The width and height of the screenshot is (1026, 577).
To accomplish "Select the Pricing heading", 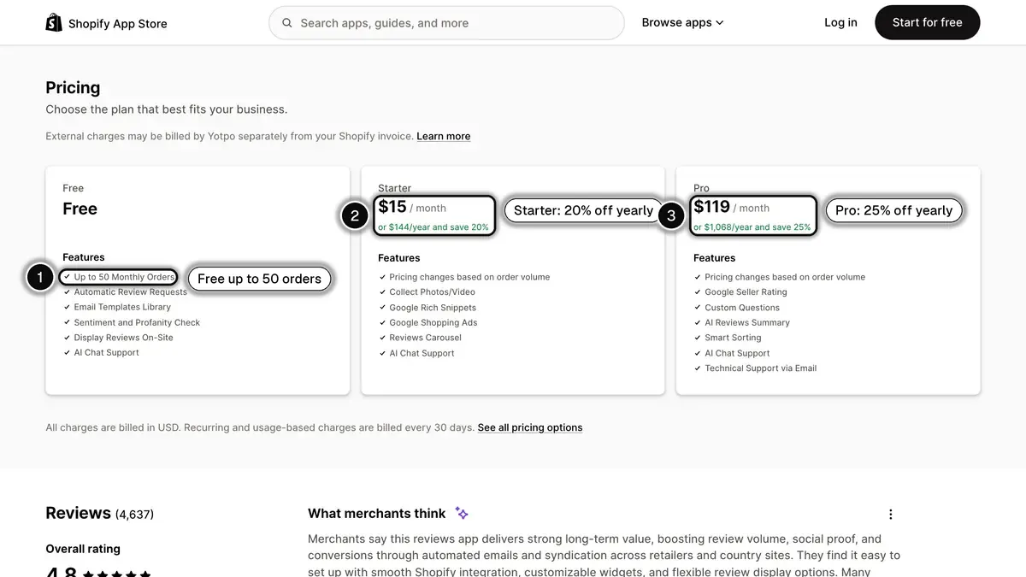I will coord(73,88).
